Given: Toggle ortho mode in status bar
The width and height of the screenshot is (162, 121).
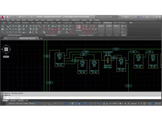Looking at the screenshot, I should (x=52, y=104).
